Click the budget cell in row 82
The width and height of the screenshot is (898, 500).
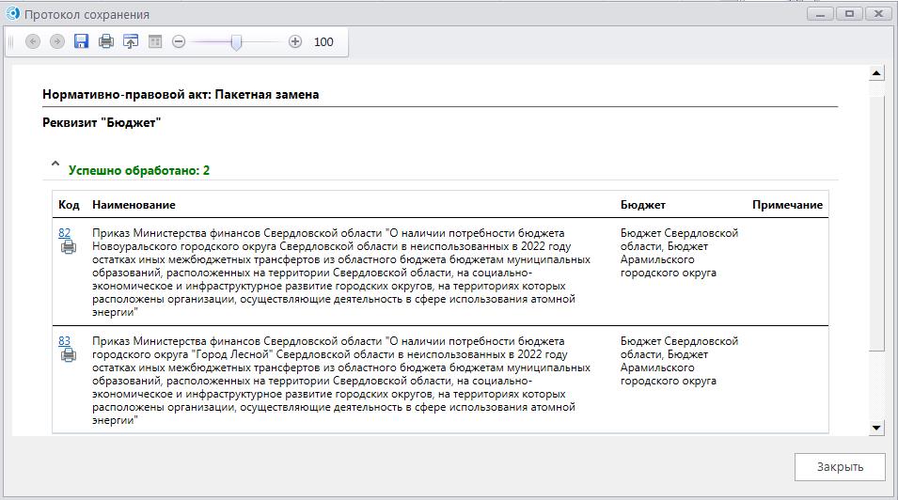coord(679,253)
